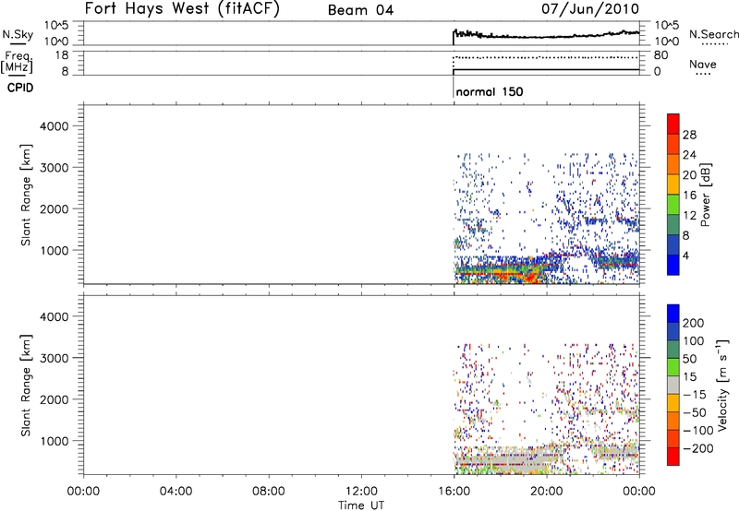Click velocity colorbar segment between -200 and -100
739x511 pixels.
click(673, 438)
